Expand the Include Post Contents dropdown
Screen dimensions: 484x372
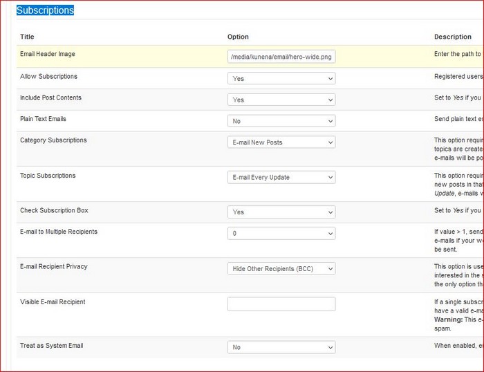coord(281,100)
